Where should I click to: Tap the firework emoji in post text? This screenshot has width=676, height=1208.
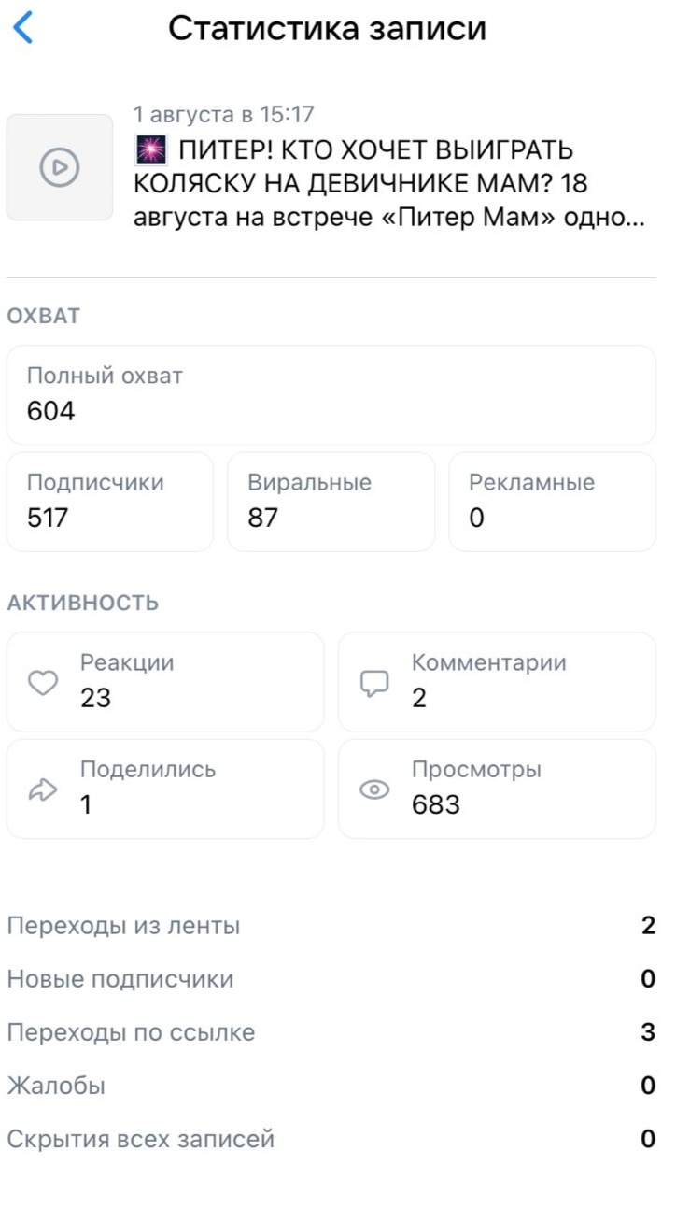[x=150, y=149]
